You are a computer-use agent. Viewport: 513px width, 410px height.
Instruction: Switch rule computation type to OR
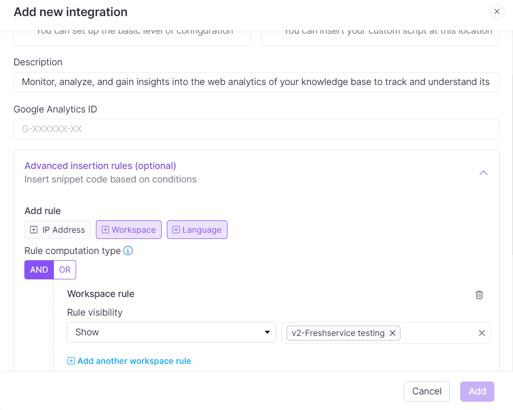point(65,270)
